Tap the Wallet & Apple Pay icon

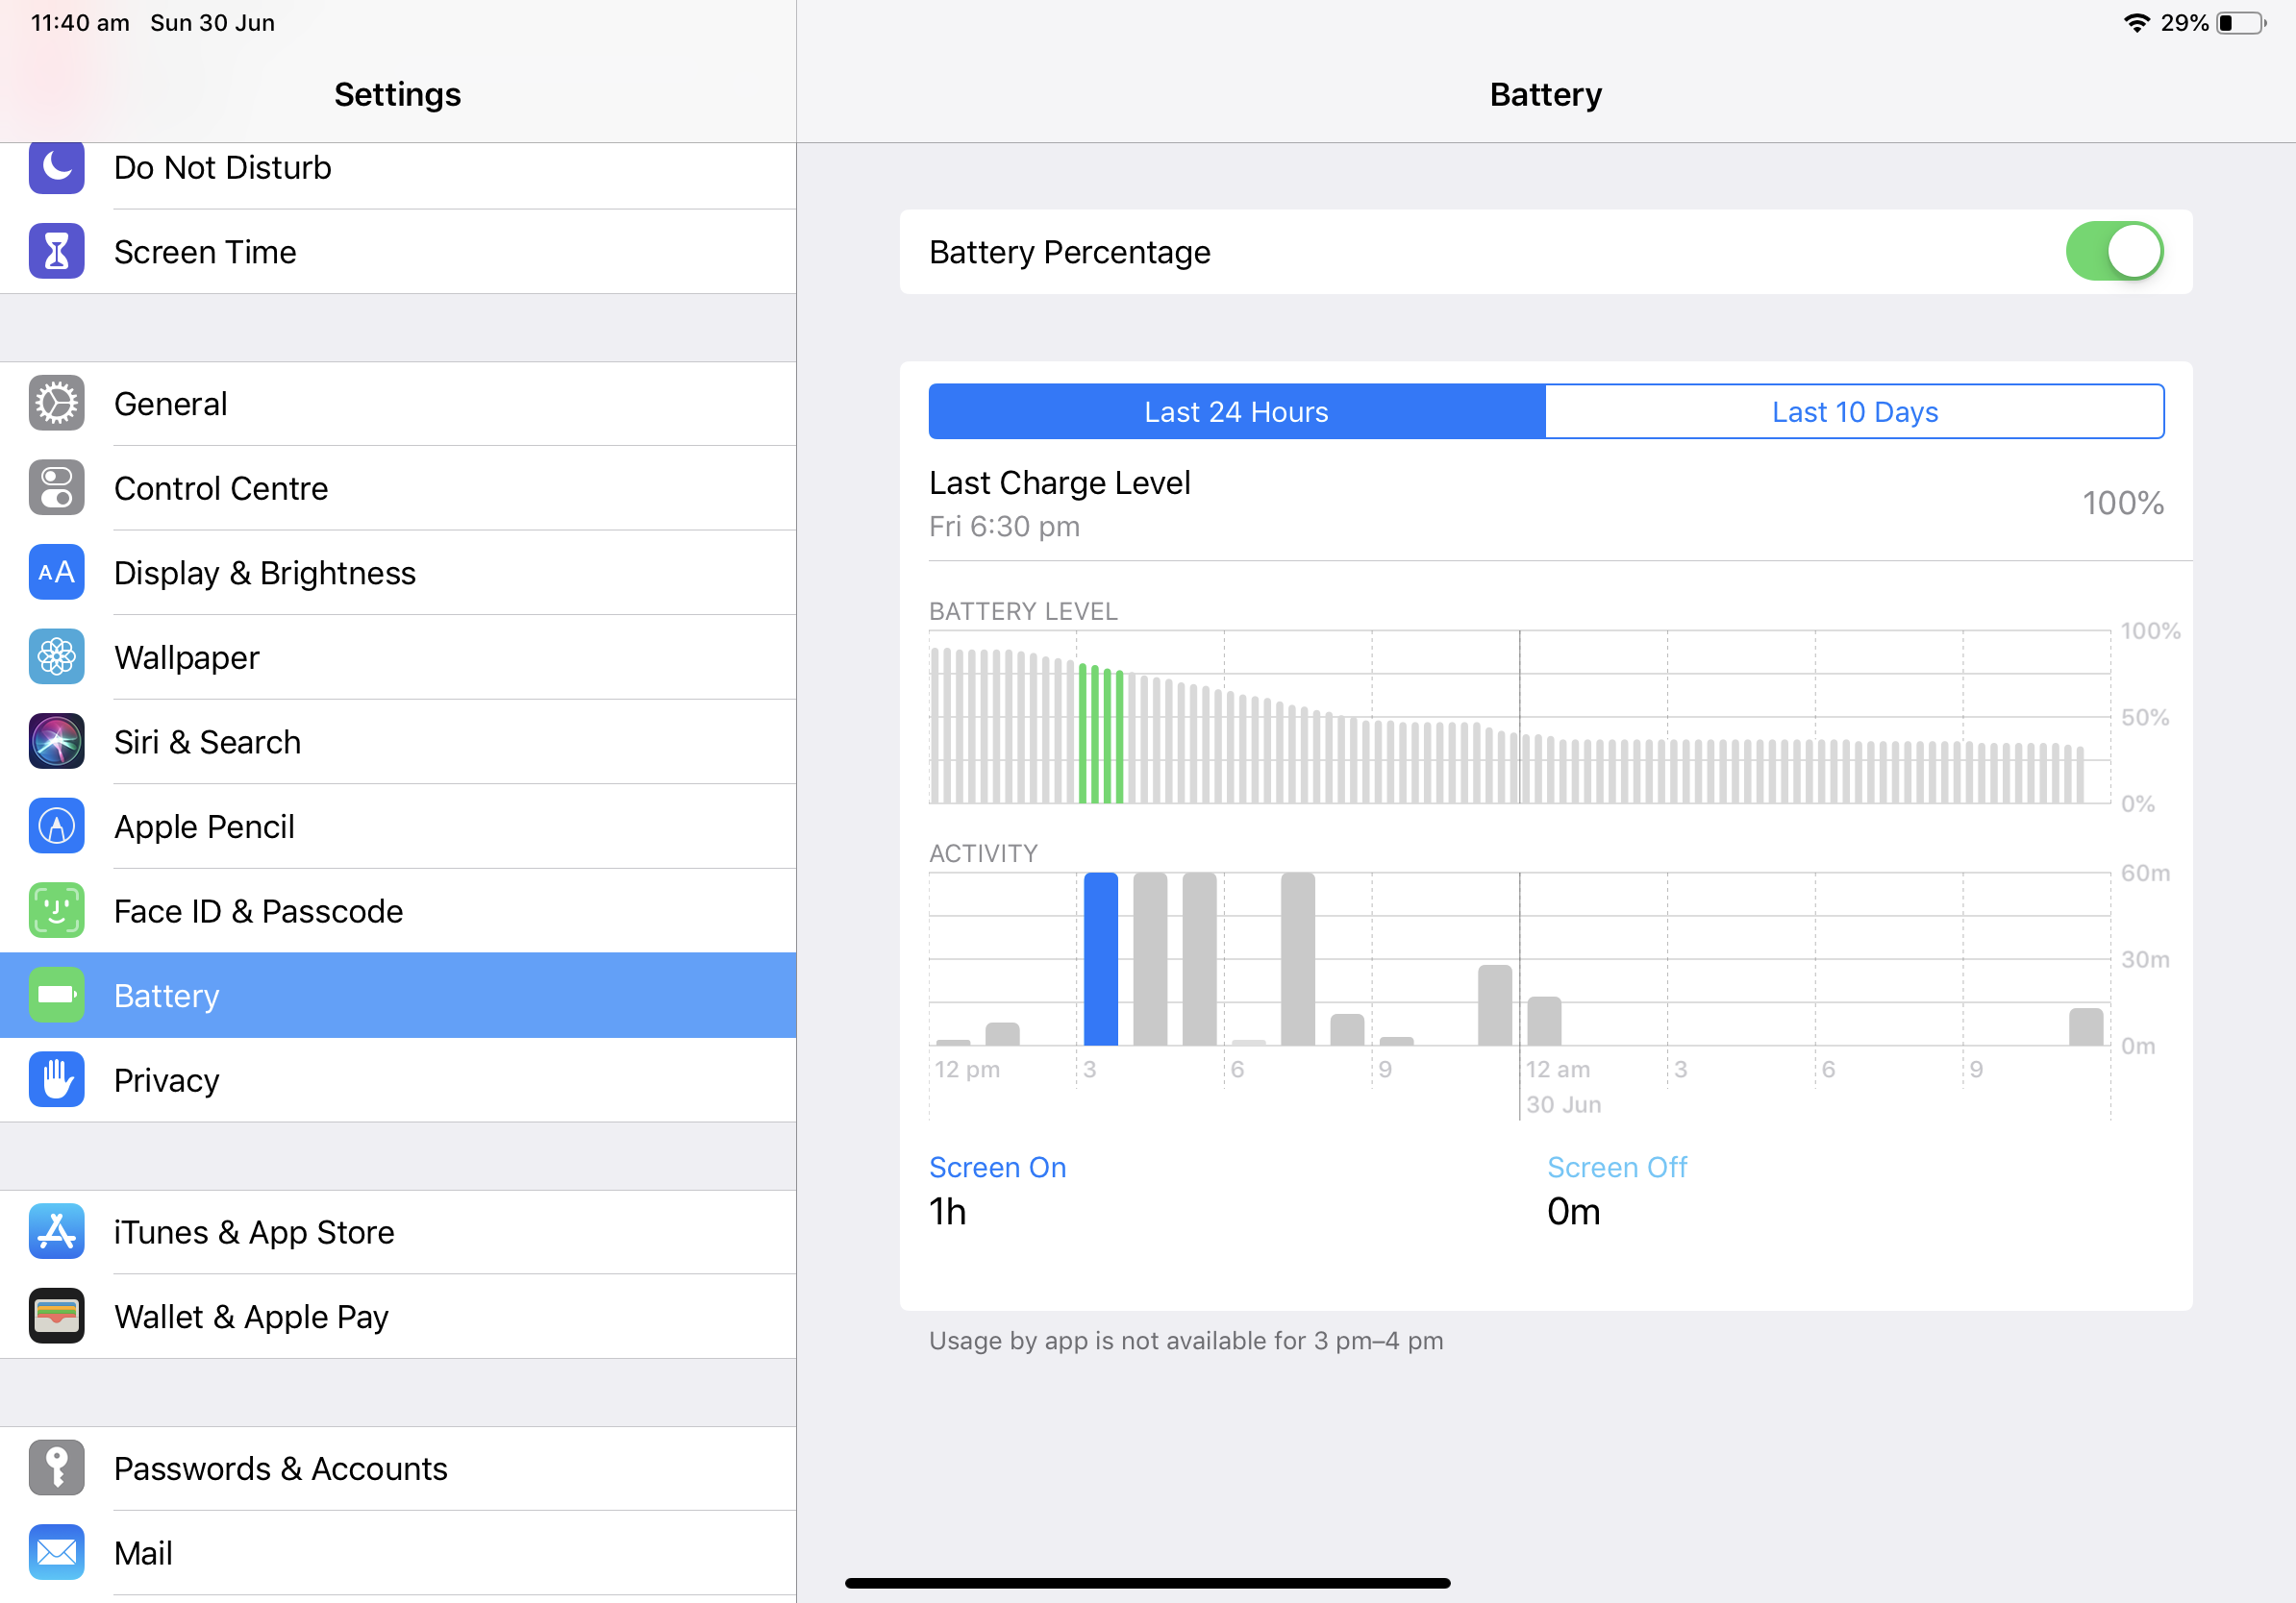(x=56, y=1317)
